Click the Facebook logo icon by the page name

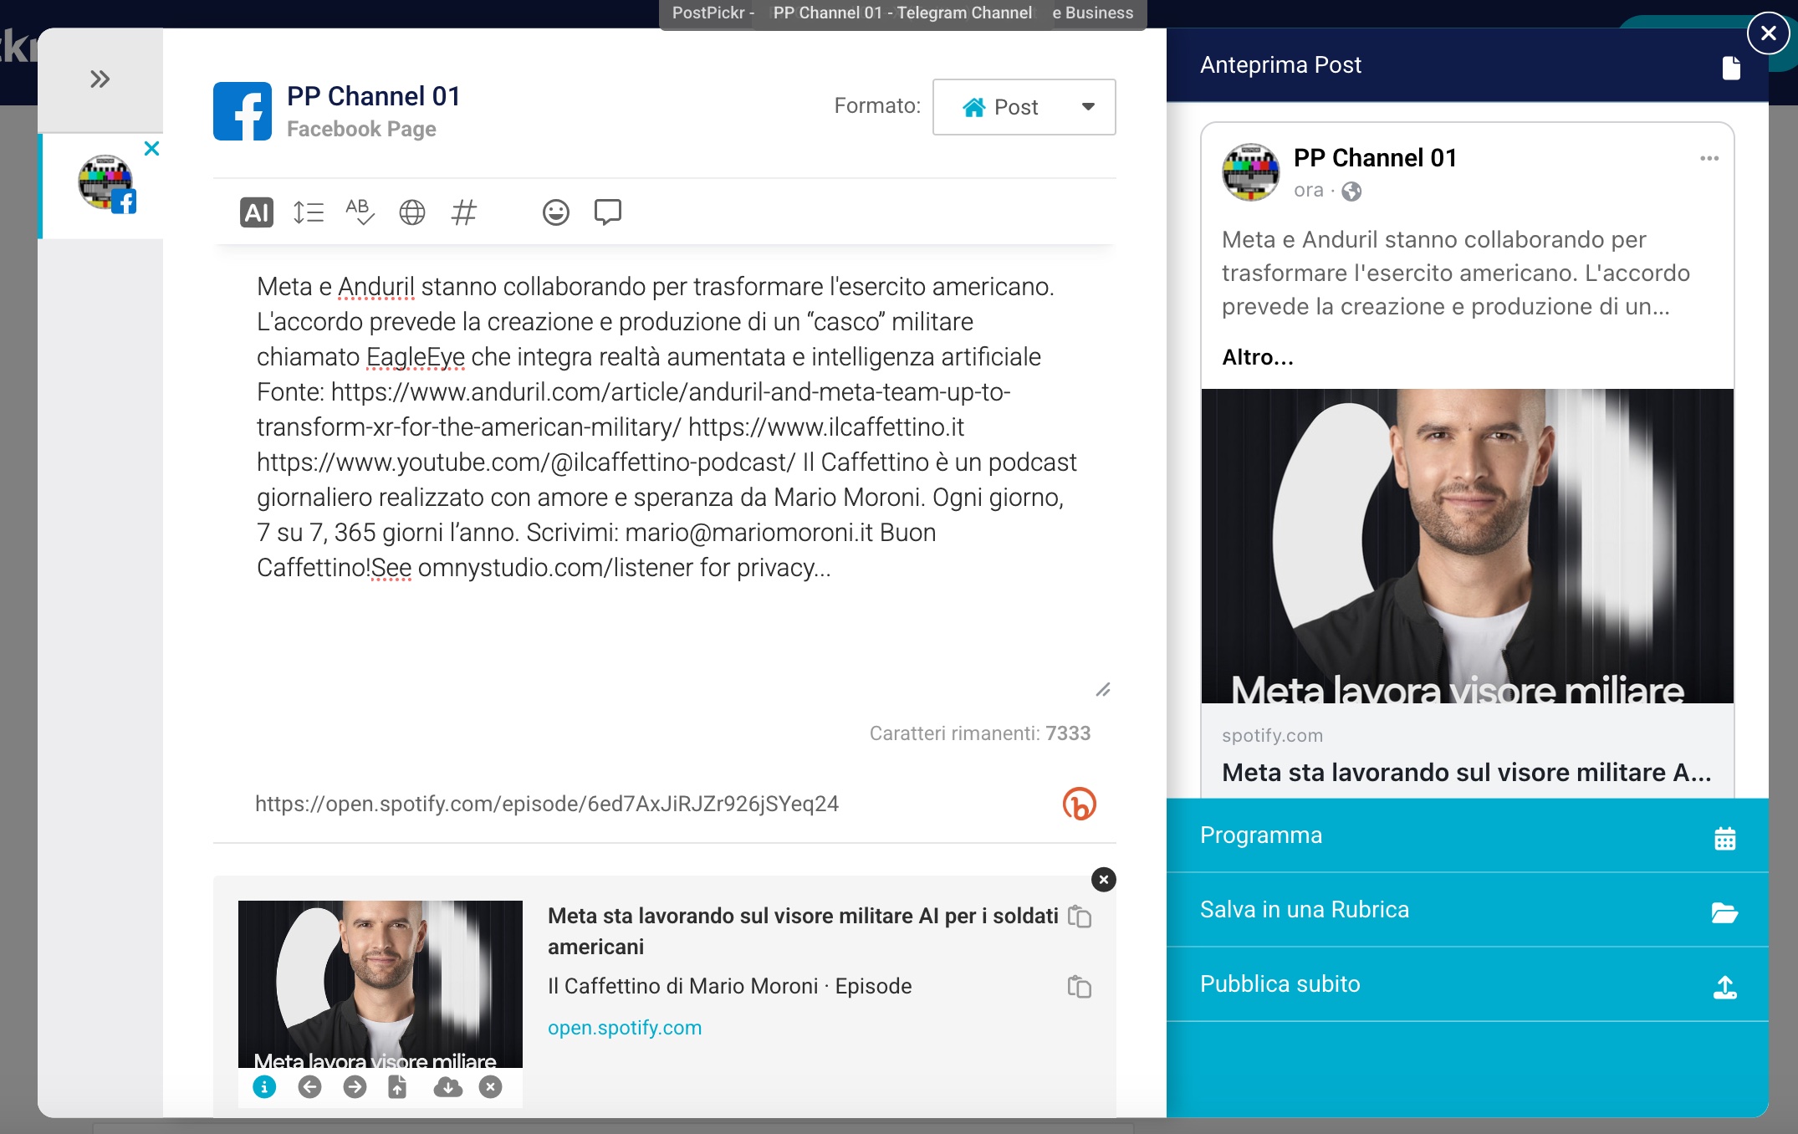click(243, 111)
